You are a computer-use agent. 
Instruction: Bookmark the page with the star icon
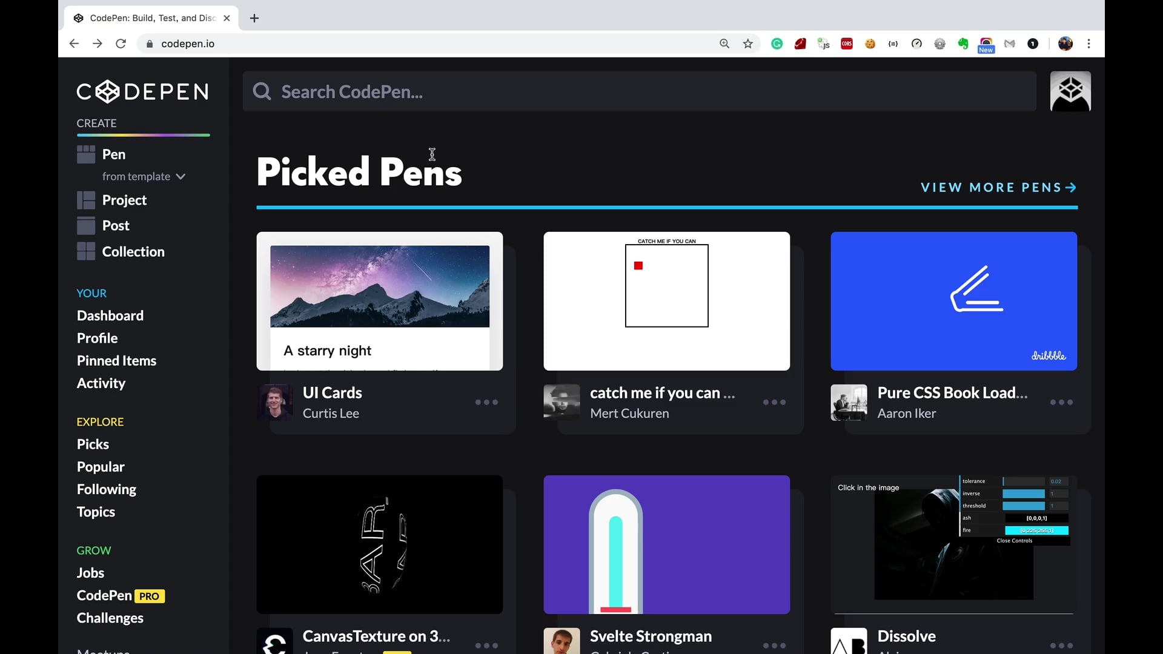pyautogui.click(x=748, y=44)
